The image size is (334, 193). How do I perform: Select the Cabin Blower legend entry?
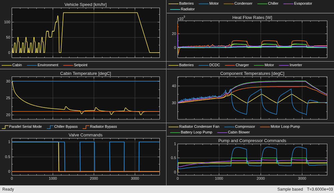tap(234, 132)
